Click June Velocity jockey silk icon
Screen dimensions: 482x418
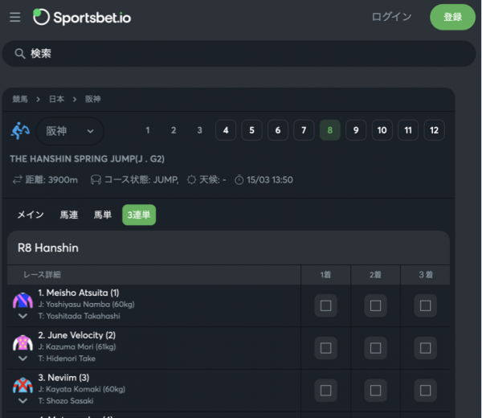coord(22,343)
